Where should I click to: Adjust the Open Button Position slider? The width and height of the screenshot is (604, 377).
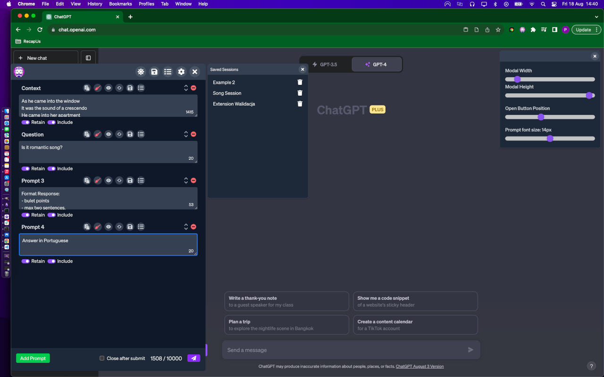click(x=550, y=117)
